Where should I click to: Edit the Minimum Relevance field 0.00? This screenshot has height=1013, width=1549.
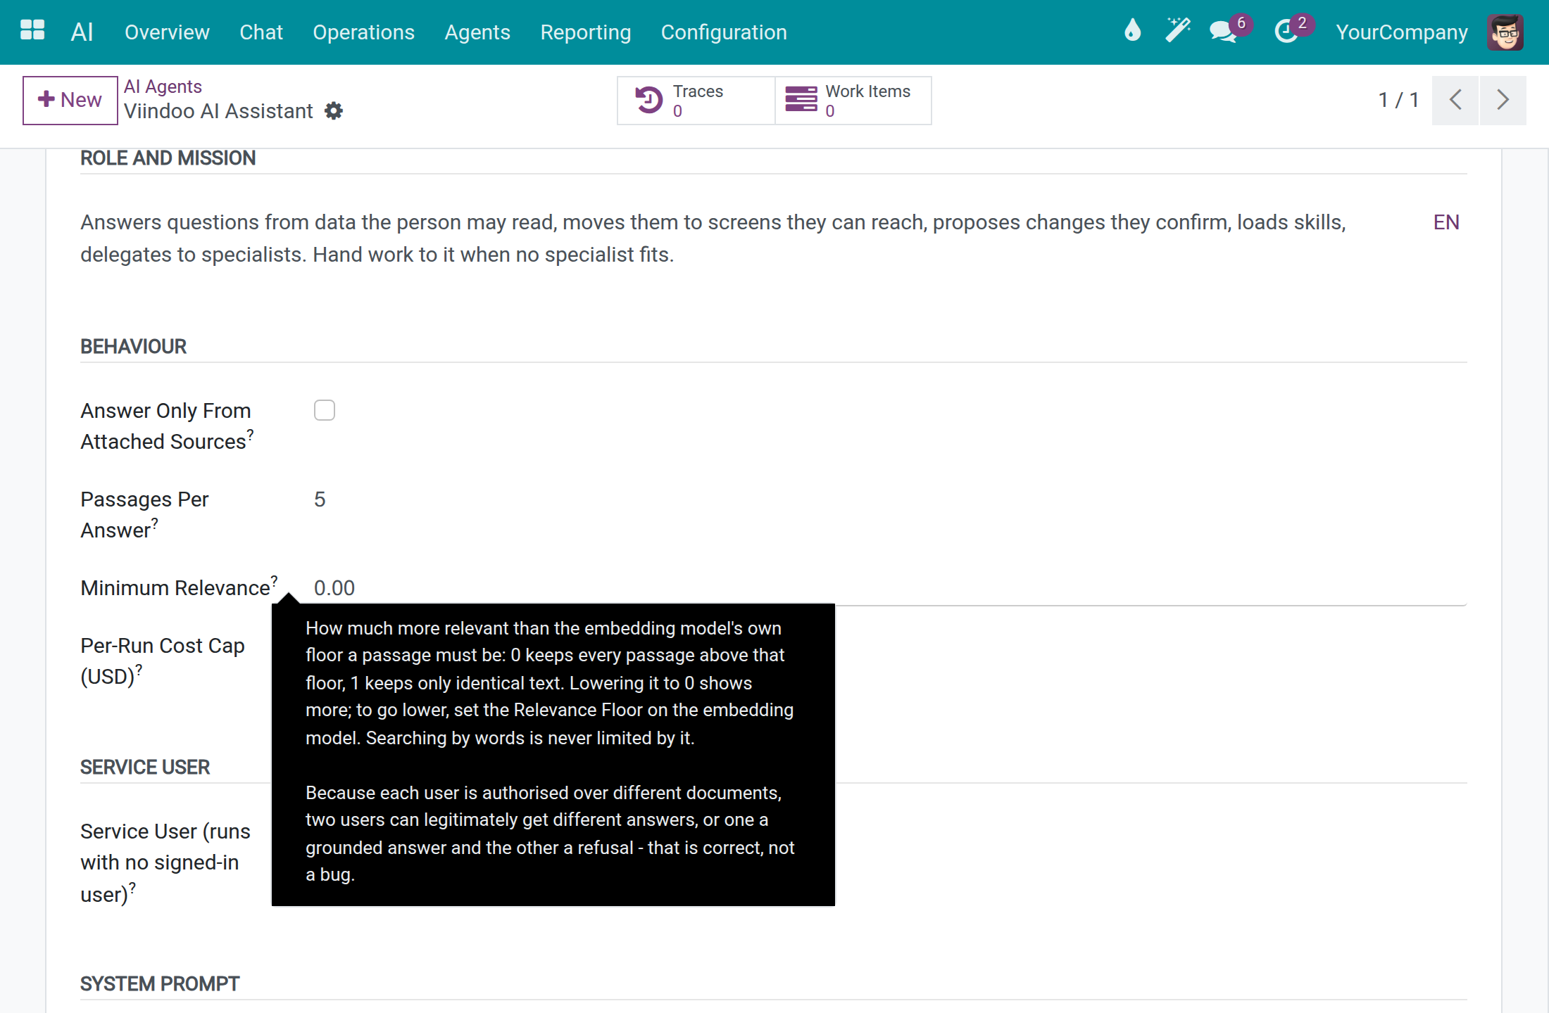[x=890, y=588]
